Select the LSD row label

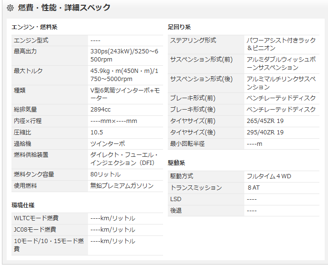[x=176, y=199]
